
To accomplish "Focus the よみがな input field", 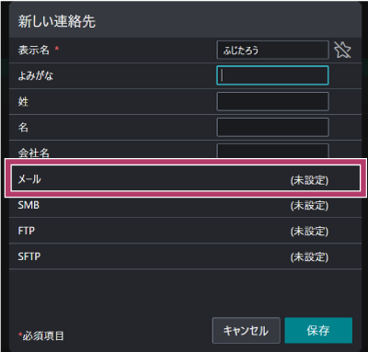I will 272,75.
